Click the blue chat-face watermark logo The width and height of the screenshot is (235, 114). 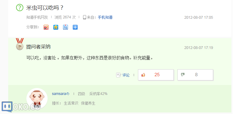(7, 107)
